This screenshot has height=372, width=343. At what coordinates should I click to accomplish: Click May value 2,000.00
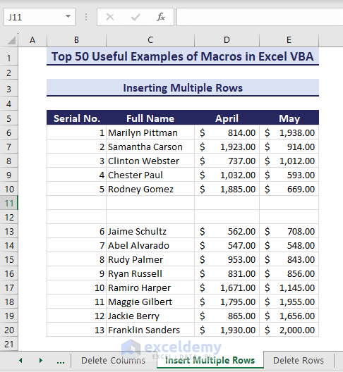coord(289,330)
